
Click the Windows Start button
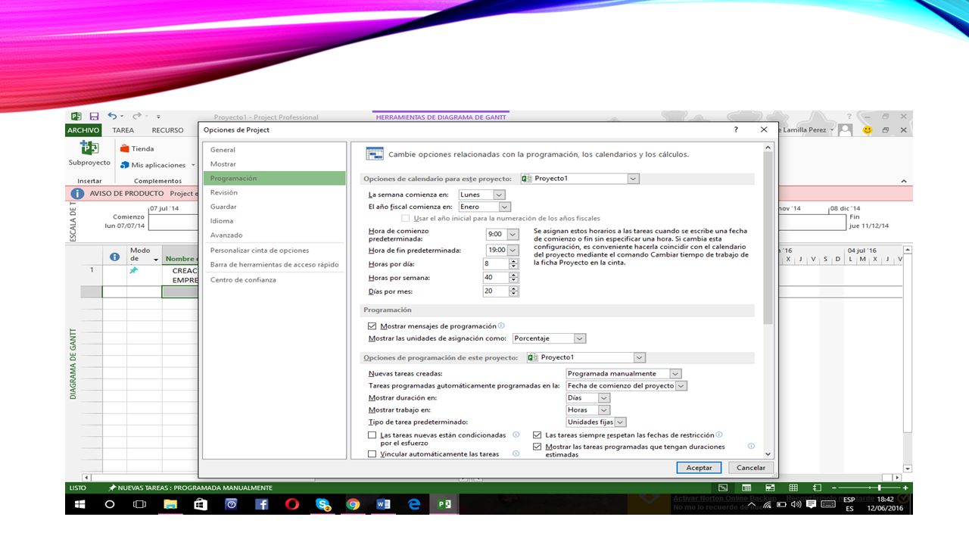coord(79,504)
